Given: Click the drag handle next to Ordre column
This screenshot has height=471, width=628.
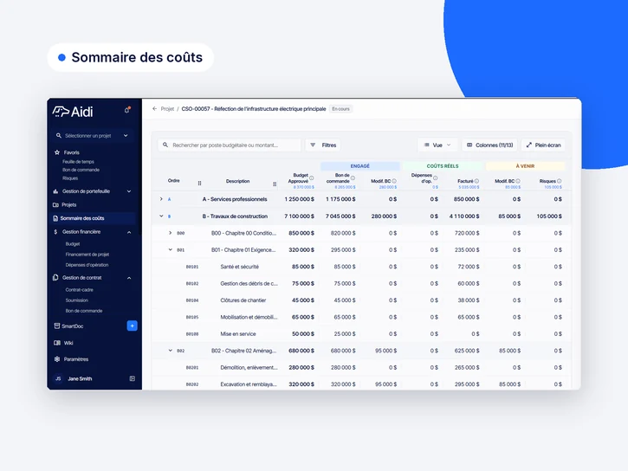Looking at the screenshot, I should (x=199, y=184).
